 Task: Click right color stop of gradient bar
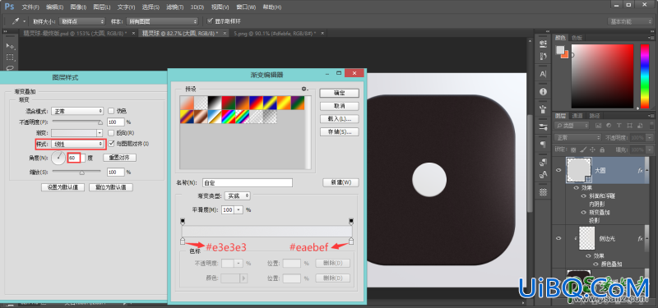(x=351, y=241)
